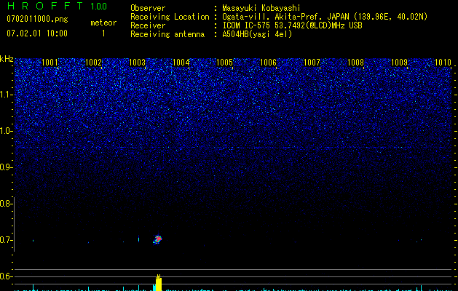Click the kHz axis unit label
The height and width of the screenshot is (291, 458).
pos(7,59)
